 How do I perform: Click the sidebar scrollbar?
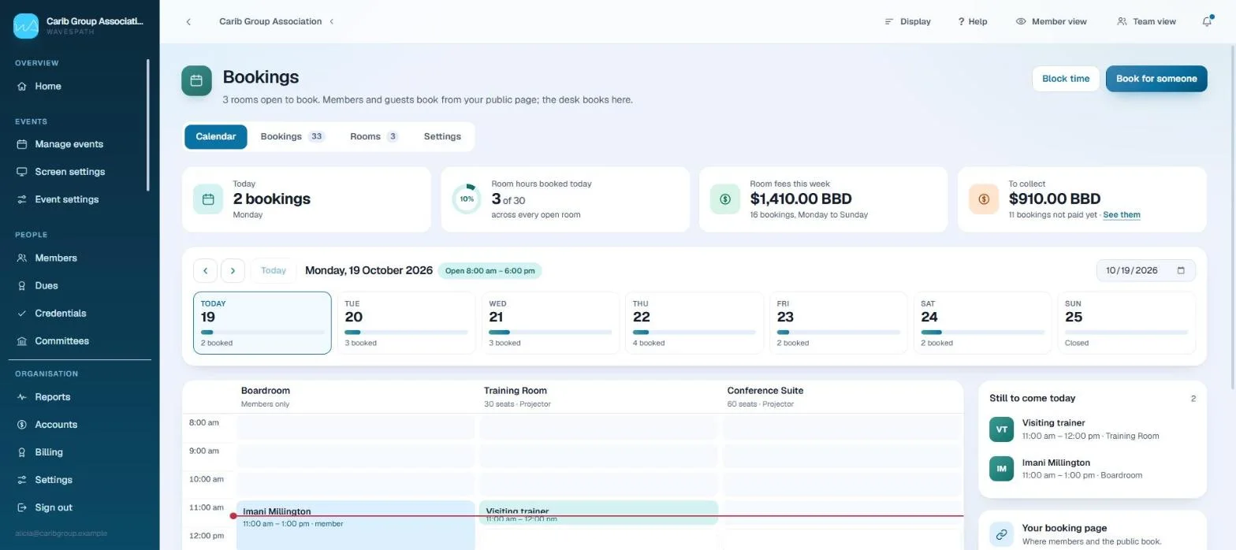point(147,124)
